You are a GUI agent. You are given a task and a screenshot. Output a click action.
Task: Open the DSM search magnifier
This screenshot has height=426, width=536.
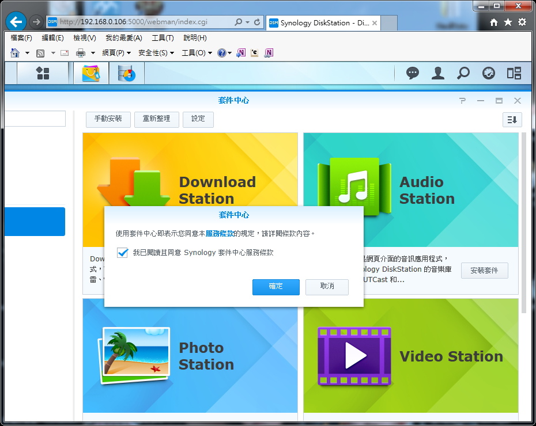point(463,73)
